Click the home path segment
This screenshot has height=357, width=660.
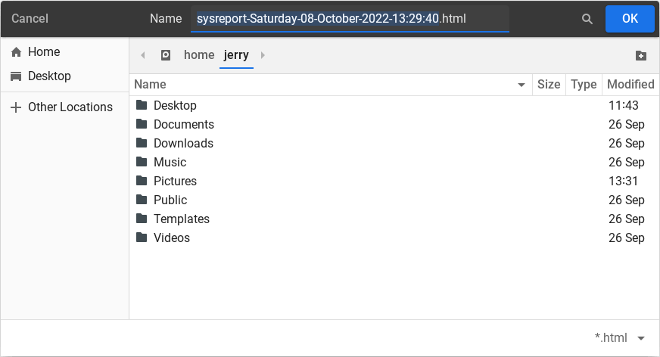(199, 55)
